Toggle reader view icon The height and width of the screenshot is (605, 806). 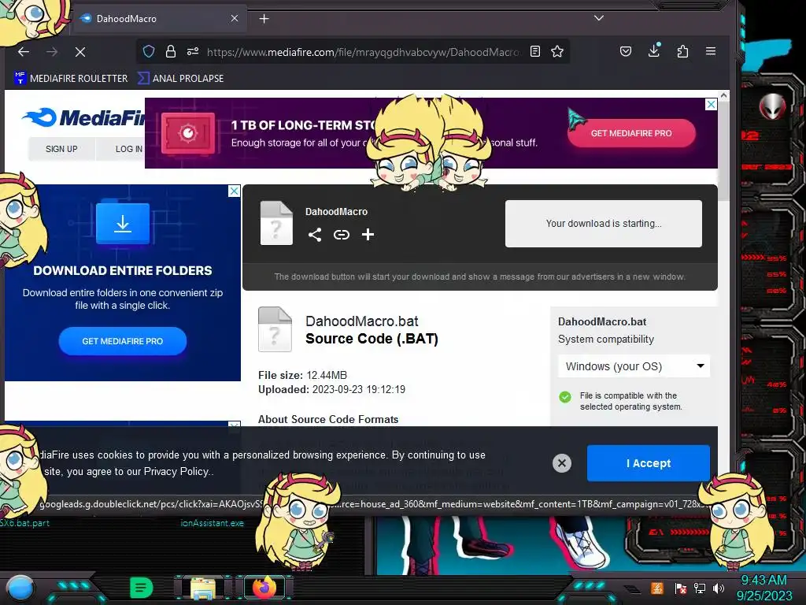pos(535,51)
